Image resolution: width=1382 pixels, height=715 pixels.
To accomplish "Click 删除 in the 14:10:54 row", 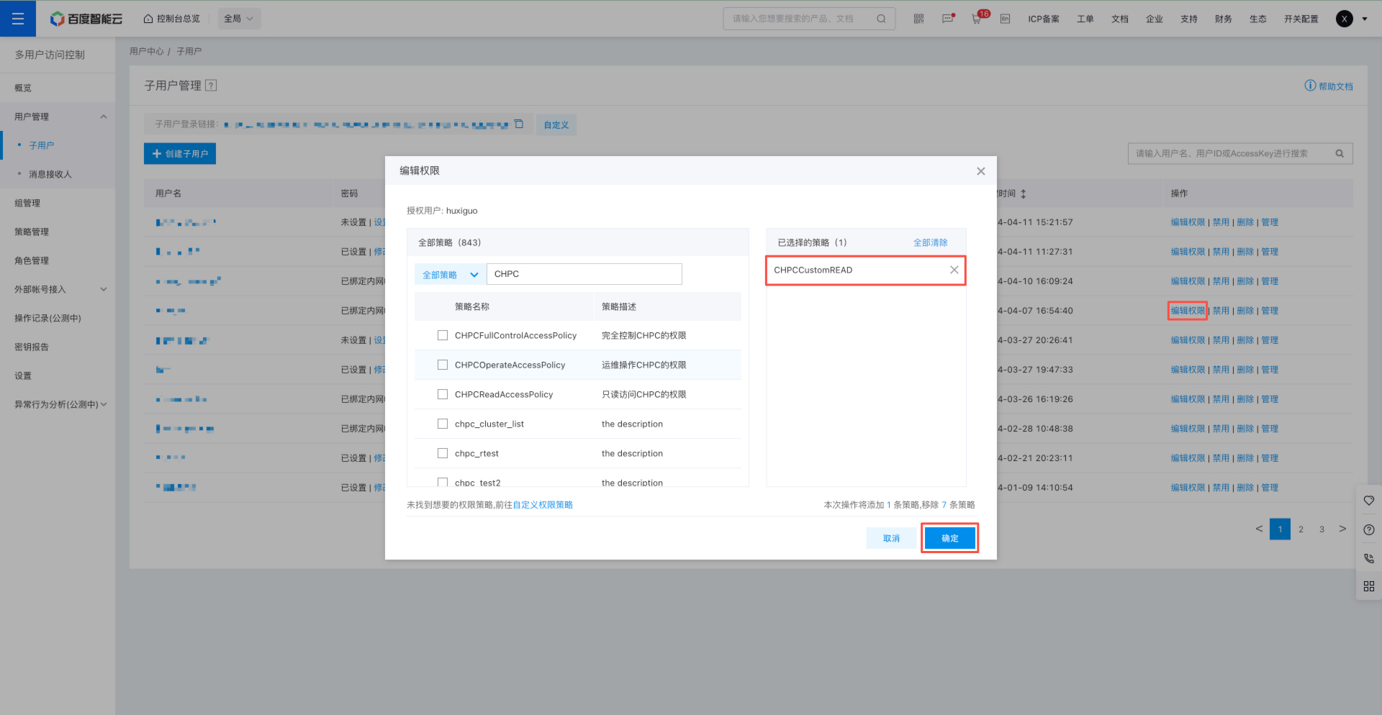I will (1245, 488).
